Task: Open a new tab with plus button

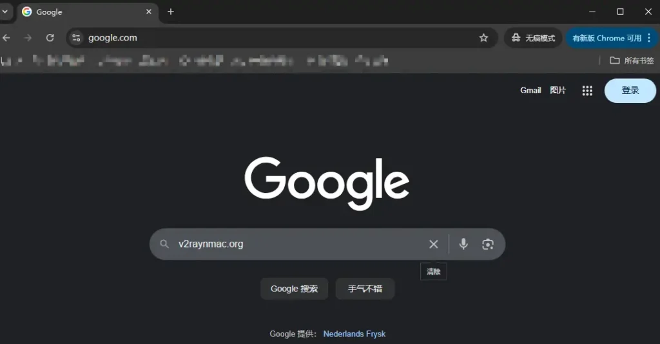Action: [171, 12]
